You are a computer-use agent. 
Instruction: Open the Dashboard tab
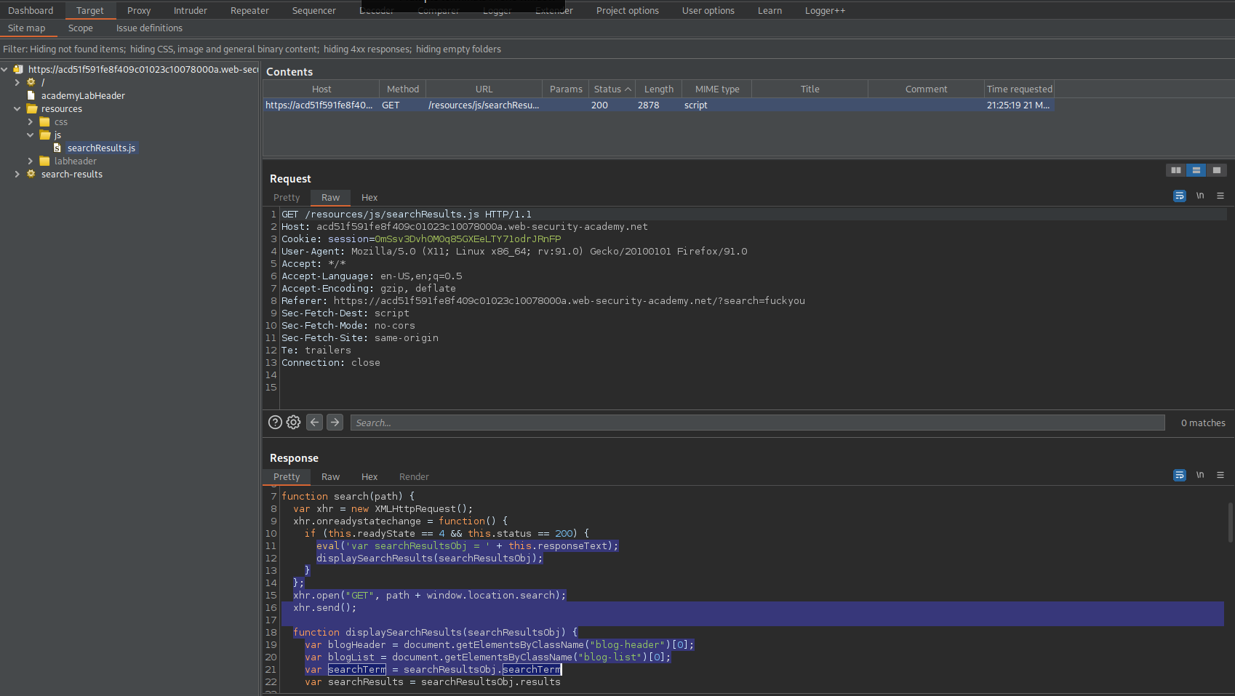[31, 11]
